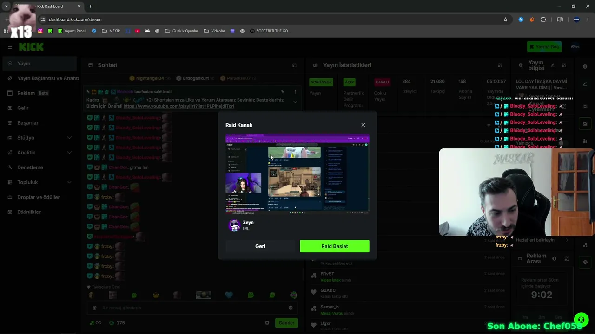Click the Geri button in raid dialog
The height and width of the screenshot is (334, 595).
260,246
